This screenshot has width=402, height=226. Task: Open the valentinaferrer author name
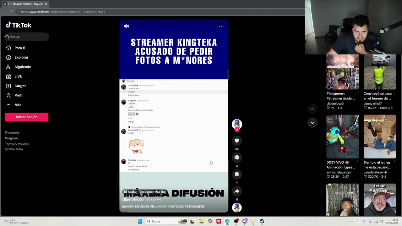tap(374, 172)
